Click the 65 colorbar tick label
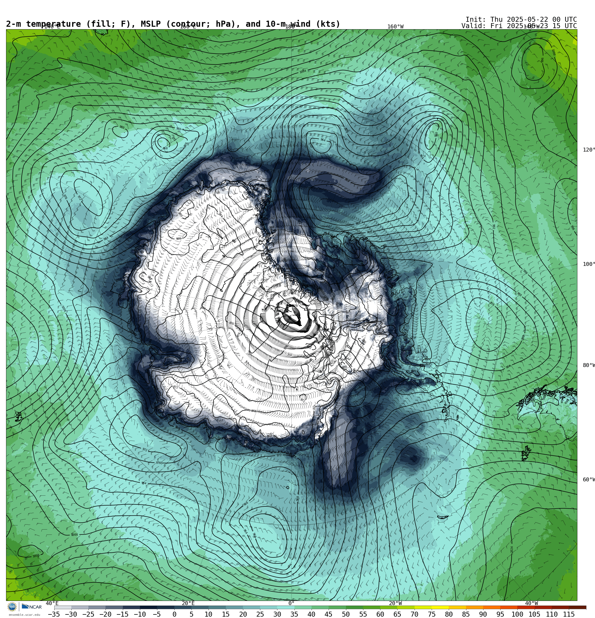The height and width of the screenshot is (618, 595). [x=397, y=614]
